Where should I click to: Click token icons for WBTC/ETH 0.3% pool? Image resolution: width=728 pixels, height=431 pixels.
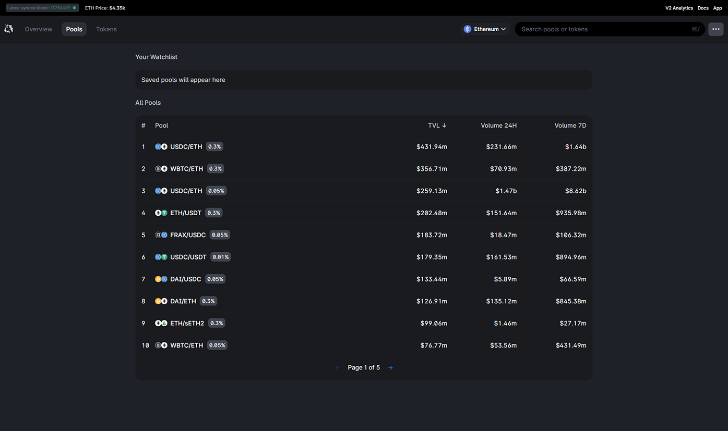point(161,169)
